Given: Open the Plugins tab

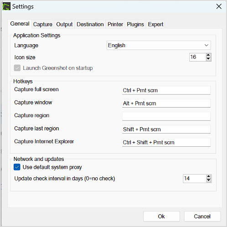Looking at the screenshot, I should coord(135,24).
